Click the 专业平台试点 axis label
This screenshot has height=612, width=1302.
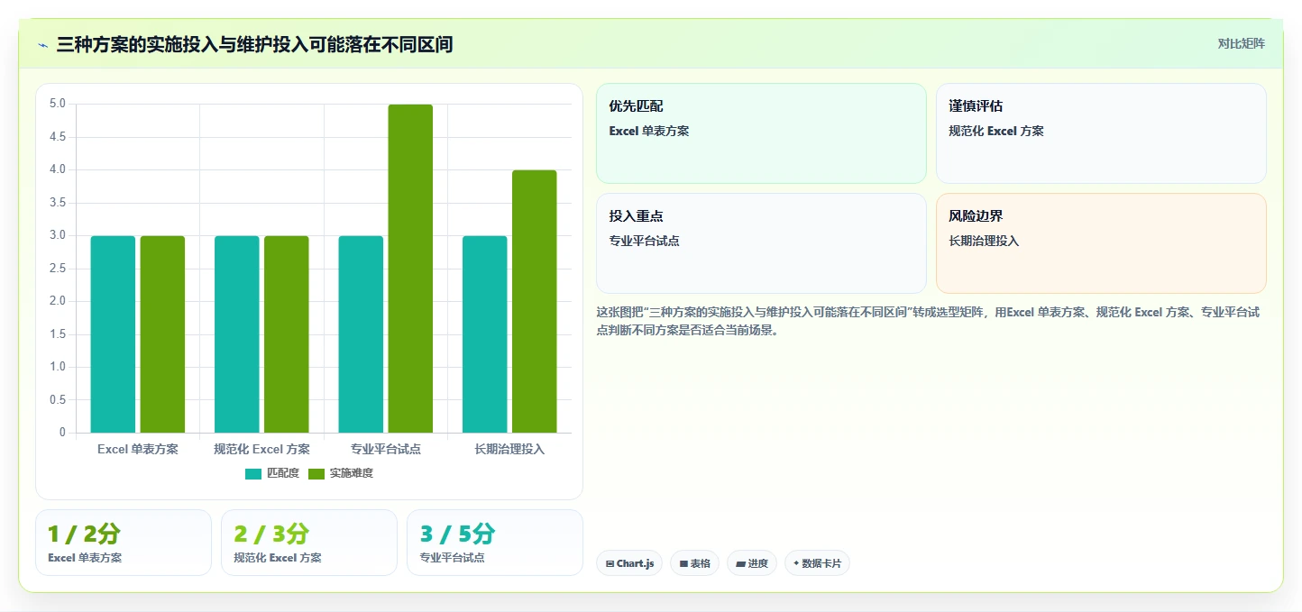pyautogui.click(x=386, y=449)
